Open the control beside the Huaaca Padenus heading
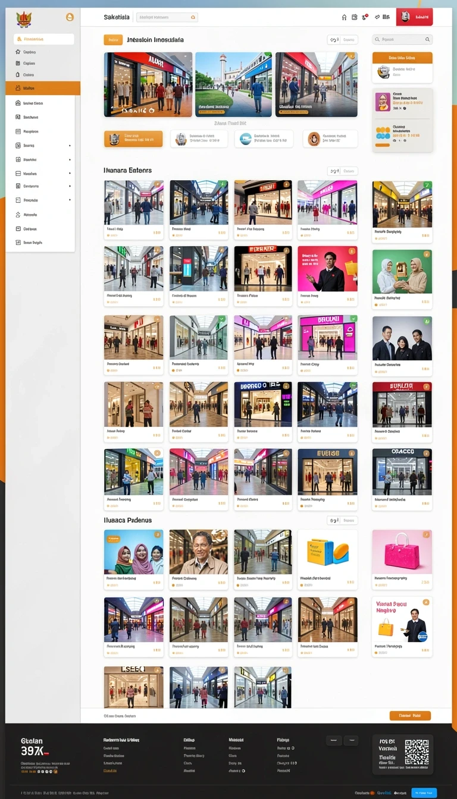Image resolution: width=457 pixels, height=799 pixels. [342, 520]
